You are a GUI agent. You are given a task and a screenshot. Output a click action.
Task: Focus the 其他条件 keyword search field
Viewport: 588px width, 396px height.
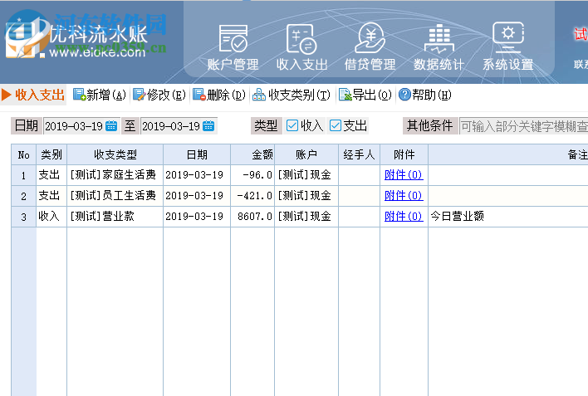tap(523, 126)
